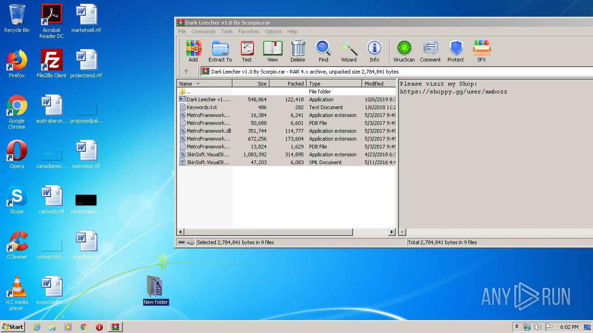Open the Tools menu

(227, 31)
